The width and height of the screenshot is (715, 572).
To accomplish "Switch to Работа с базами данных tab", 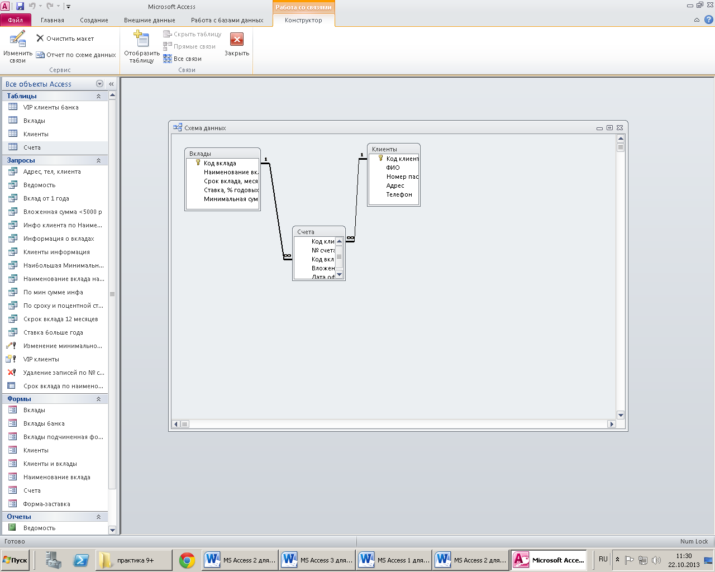I will [x=227, y=20].
